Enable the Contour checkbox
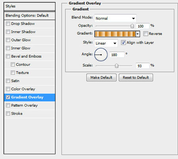The height and width of the screenshot is (159, 178). [x=13, y=64]
